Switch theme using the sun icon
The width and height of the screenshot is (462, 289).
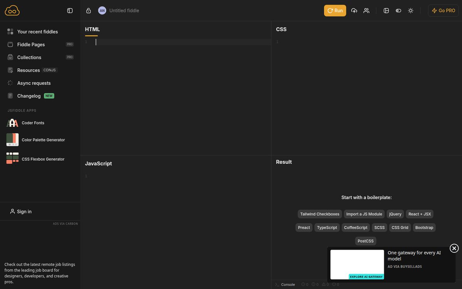coord(411,11)
